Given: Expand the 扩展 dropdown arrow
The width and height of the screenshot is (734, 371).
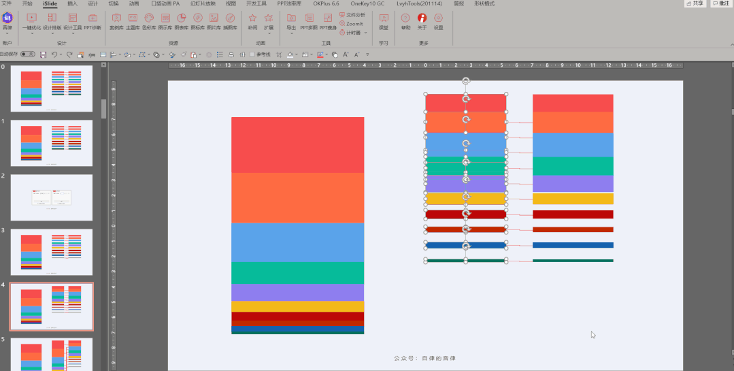Looking at the screenshot, I should coord(269,33).
